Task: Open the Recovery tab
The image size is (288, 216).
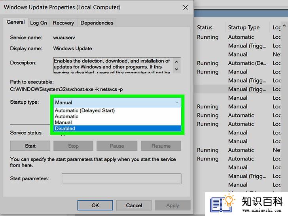Action: 63,23
